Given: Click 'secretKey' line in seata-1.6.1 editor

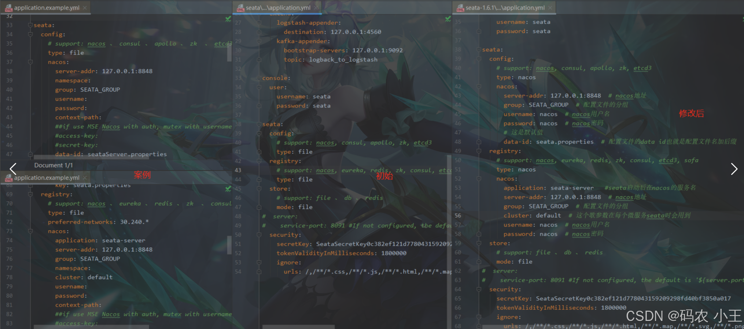Looking at the screenshot, I should pos(614,299).
